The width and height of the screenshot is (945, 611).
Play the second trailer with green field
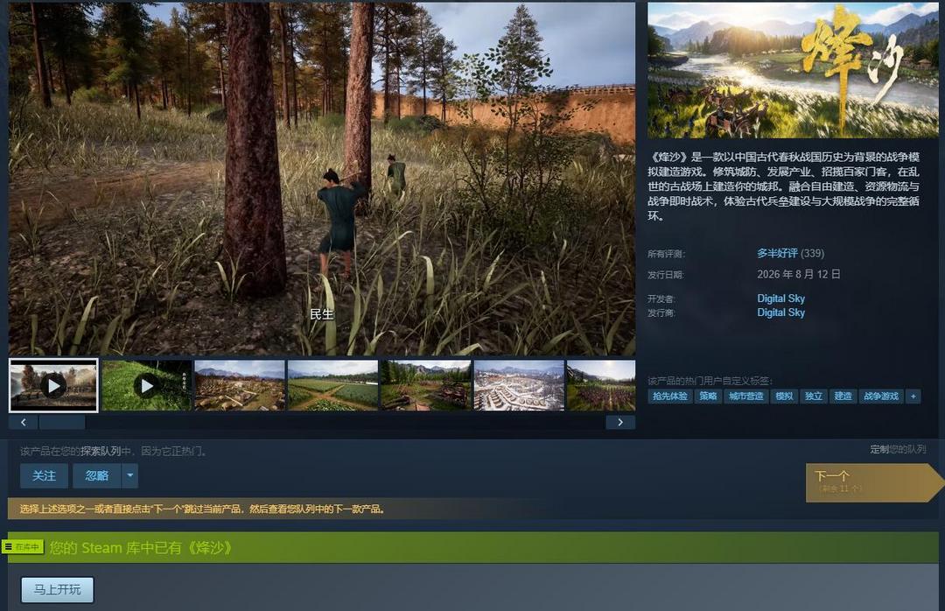[147, 385]
